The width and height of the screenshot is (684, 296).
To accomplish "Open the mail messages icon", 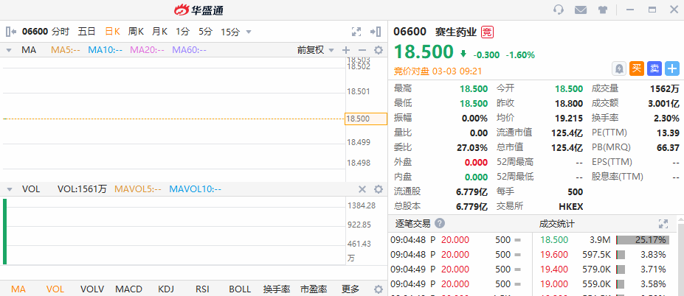I will [x=581, y=10].
